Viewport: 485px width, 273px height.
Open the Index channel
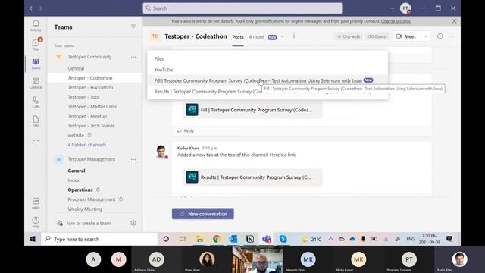coord(74,180)
